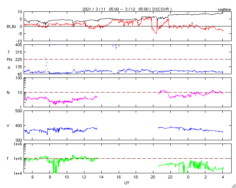Viewport: 236px width, 188px height.
Task: Click the '300' tick on the V axis
Action: tap(19, 140)
